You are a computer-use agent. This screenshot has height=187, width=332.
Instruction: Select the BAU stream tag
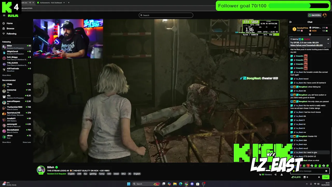coord(123,174)
